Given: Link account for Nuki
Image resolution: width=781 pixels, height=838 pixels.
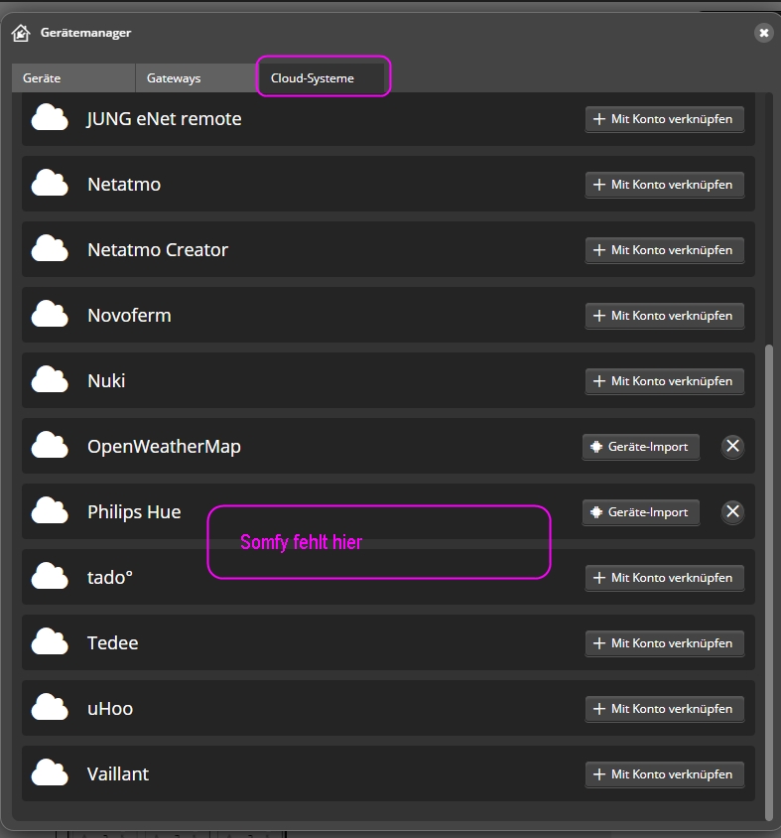Looking at the screenshot, I should (x=665, y=381).
